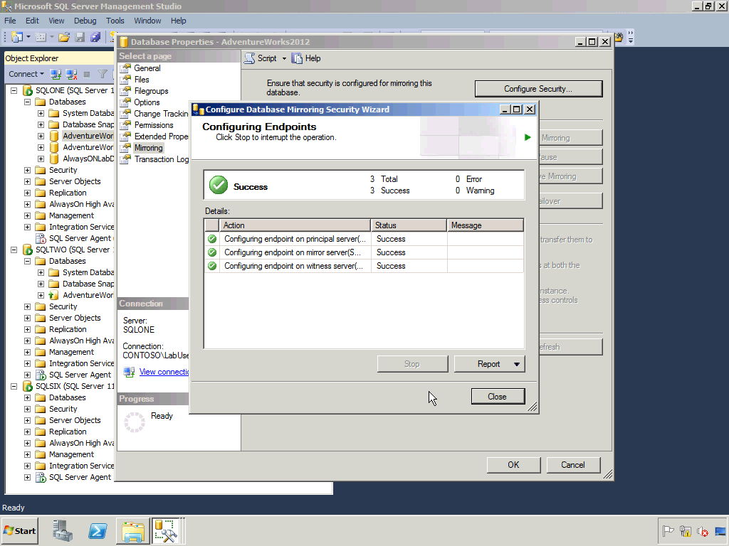Close the Configuring Endpoints wizard with Close
This screenshot has height=546, width=729.
point(498,397)
